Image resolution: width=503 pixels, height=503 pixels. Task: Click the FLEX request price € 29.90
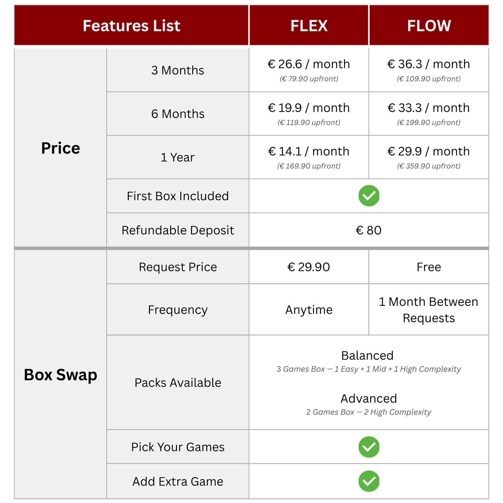coord(309,267)
